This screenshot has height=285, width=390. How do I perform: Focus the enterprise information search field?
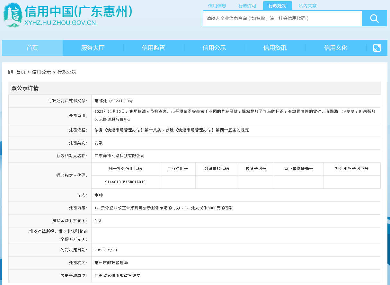click(283, 18)
